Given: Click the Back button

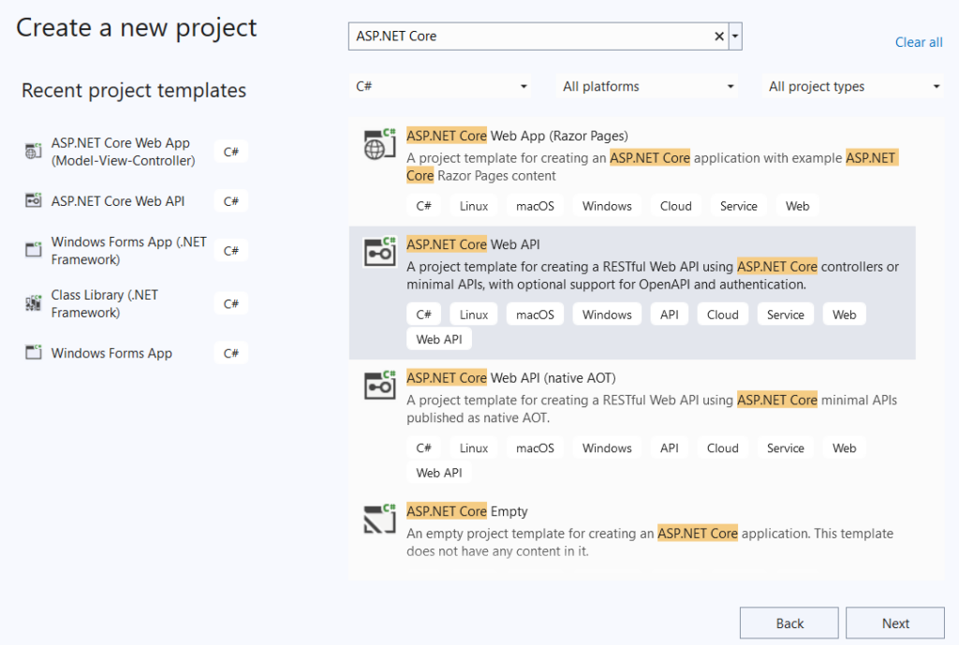Looking at the screenshot, I should coord(789,623).
